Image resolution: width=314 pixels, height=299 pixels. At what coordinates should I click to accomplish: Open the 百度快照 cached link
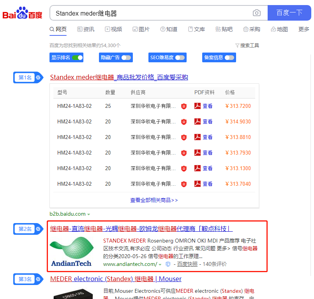click(187, 264)
